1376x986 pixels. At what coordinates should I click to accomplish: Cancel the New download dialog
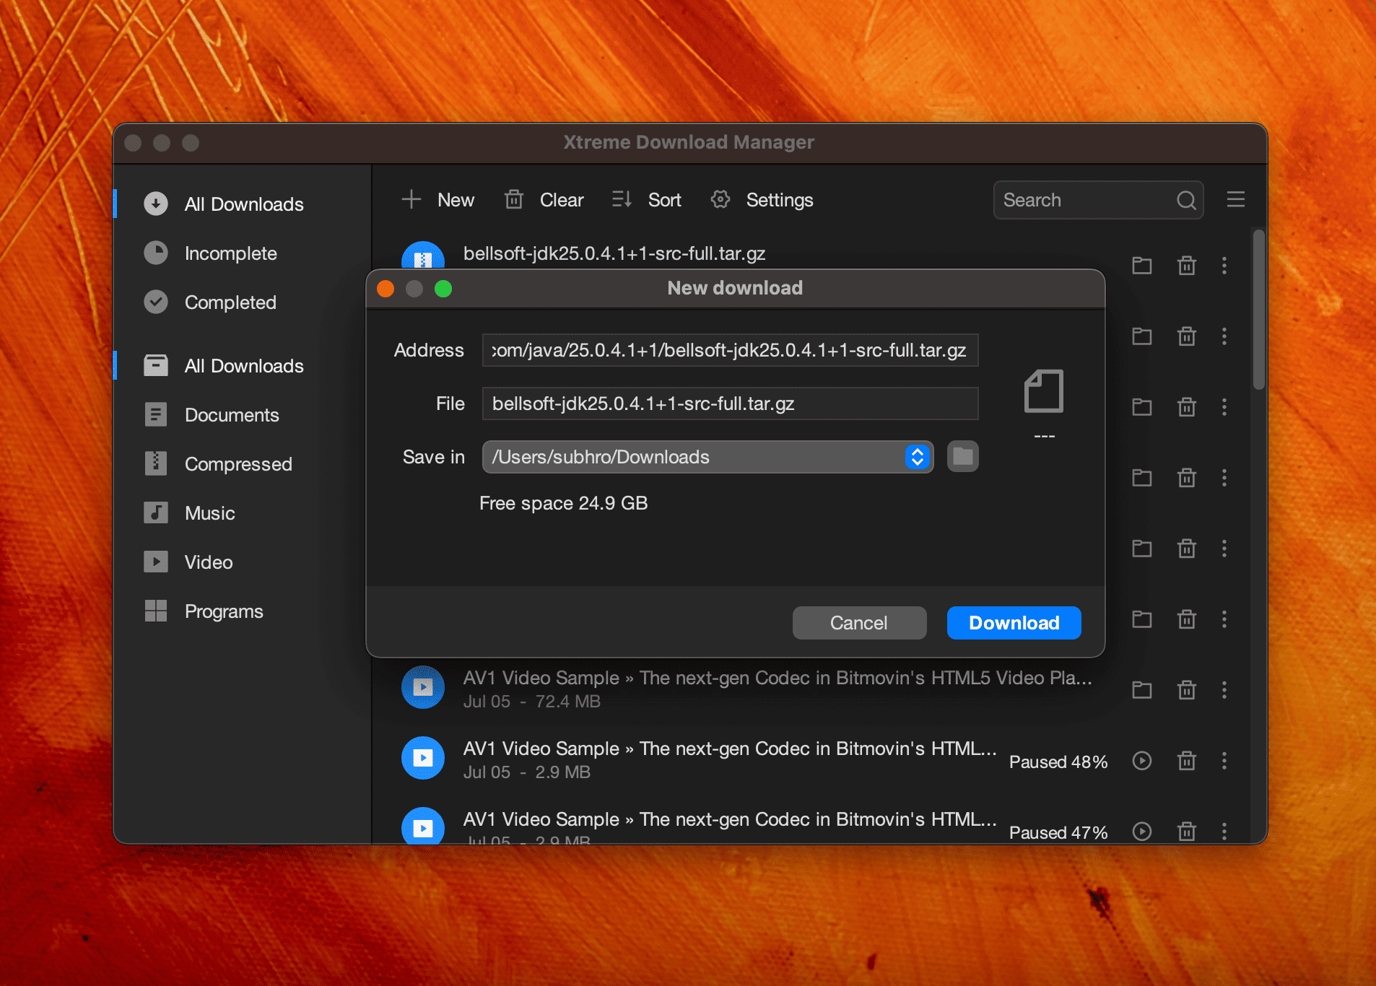859,623
